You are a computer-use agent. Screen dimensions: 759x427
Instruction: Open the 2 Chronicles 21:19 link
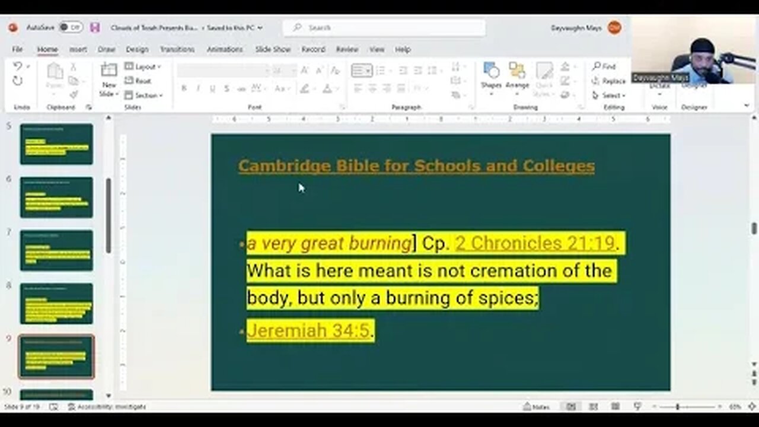(535, 243)
